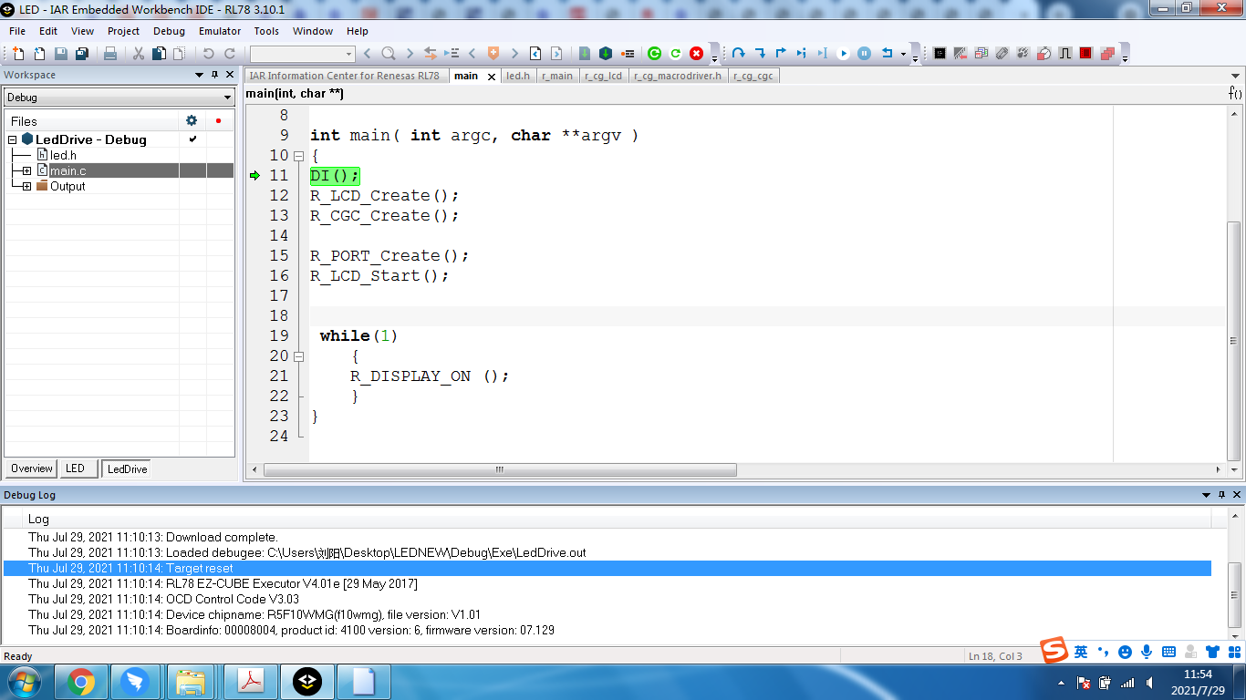Select the Target reset log entry

click(x=607, y=568)
